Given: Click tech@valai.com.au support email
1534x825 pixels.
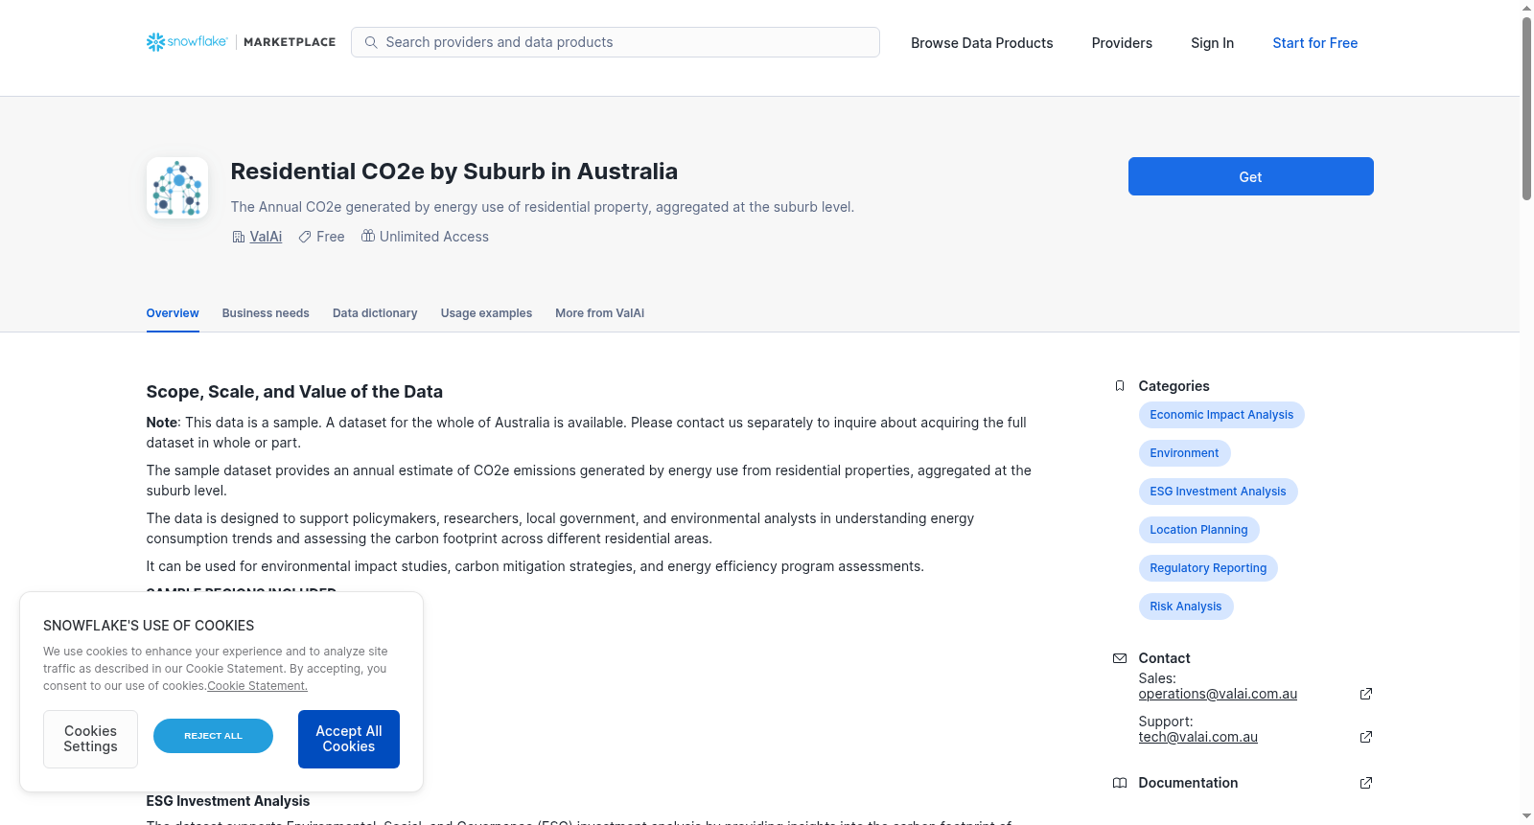Looking at the screenshot, I should coord(1197,737).
